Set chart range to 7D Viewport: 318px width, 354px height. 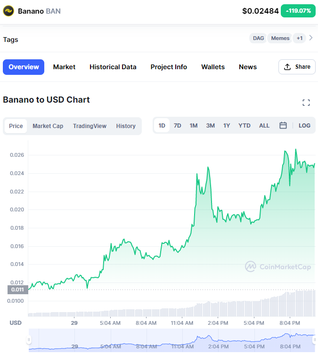click(x=177, y=126)
